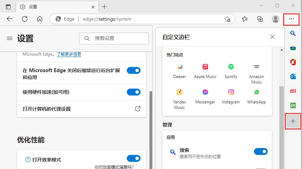
Task: Toggle efficiency mode switch
Action: 134,158
